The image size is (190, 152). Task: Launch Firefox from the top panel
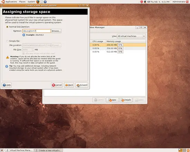(x=38, y=2)
